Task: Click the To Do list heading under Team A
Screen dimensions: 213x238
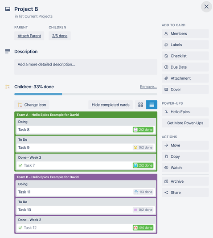Action: point(23,140)
